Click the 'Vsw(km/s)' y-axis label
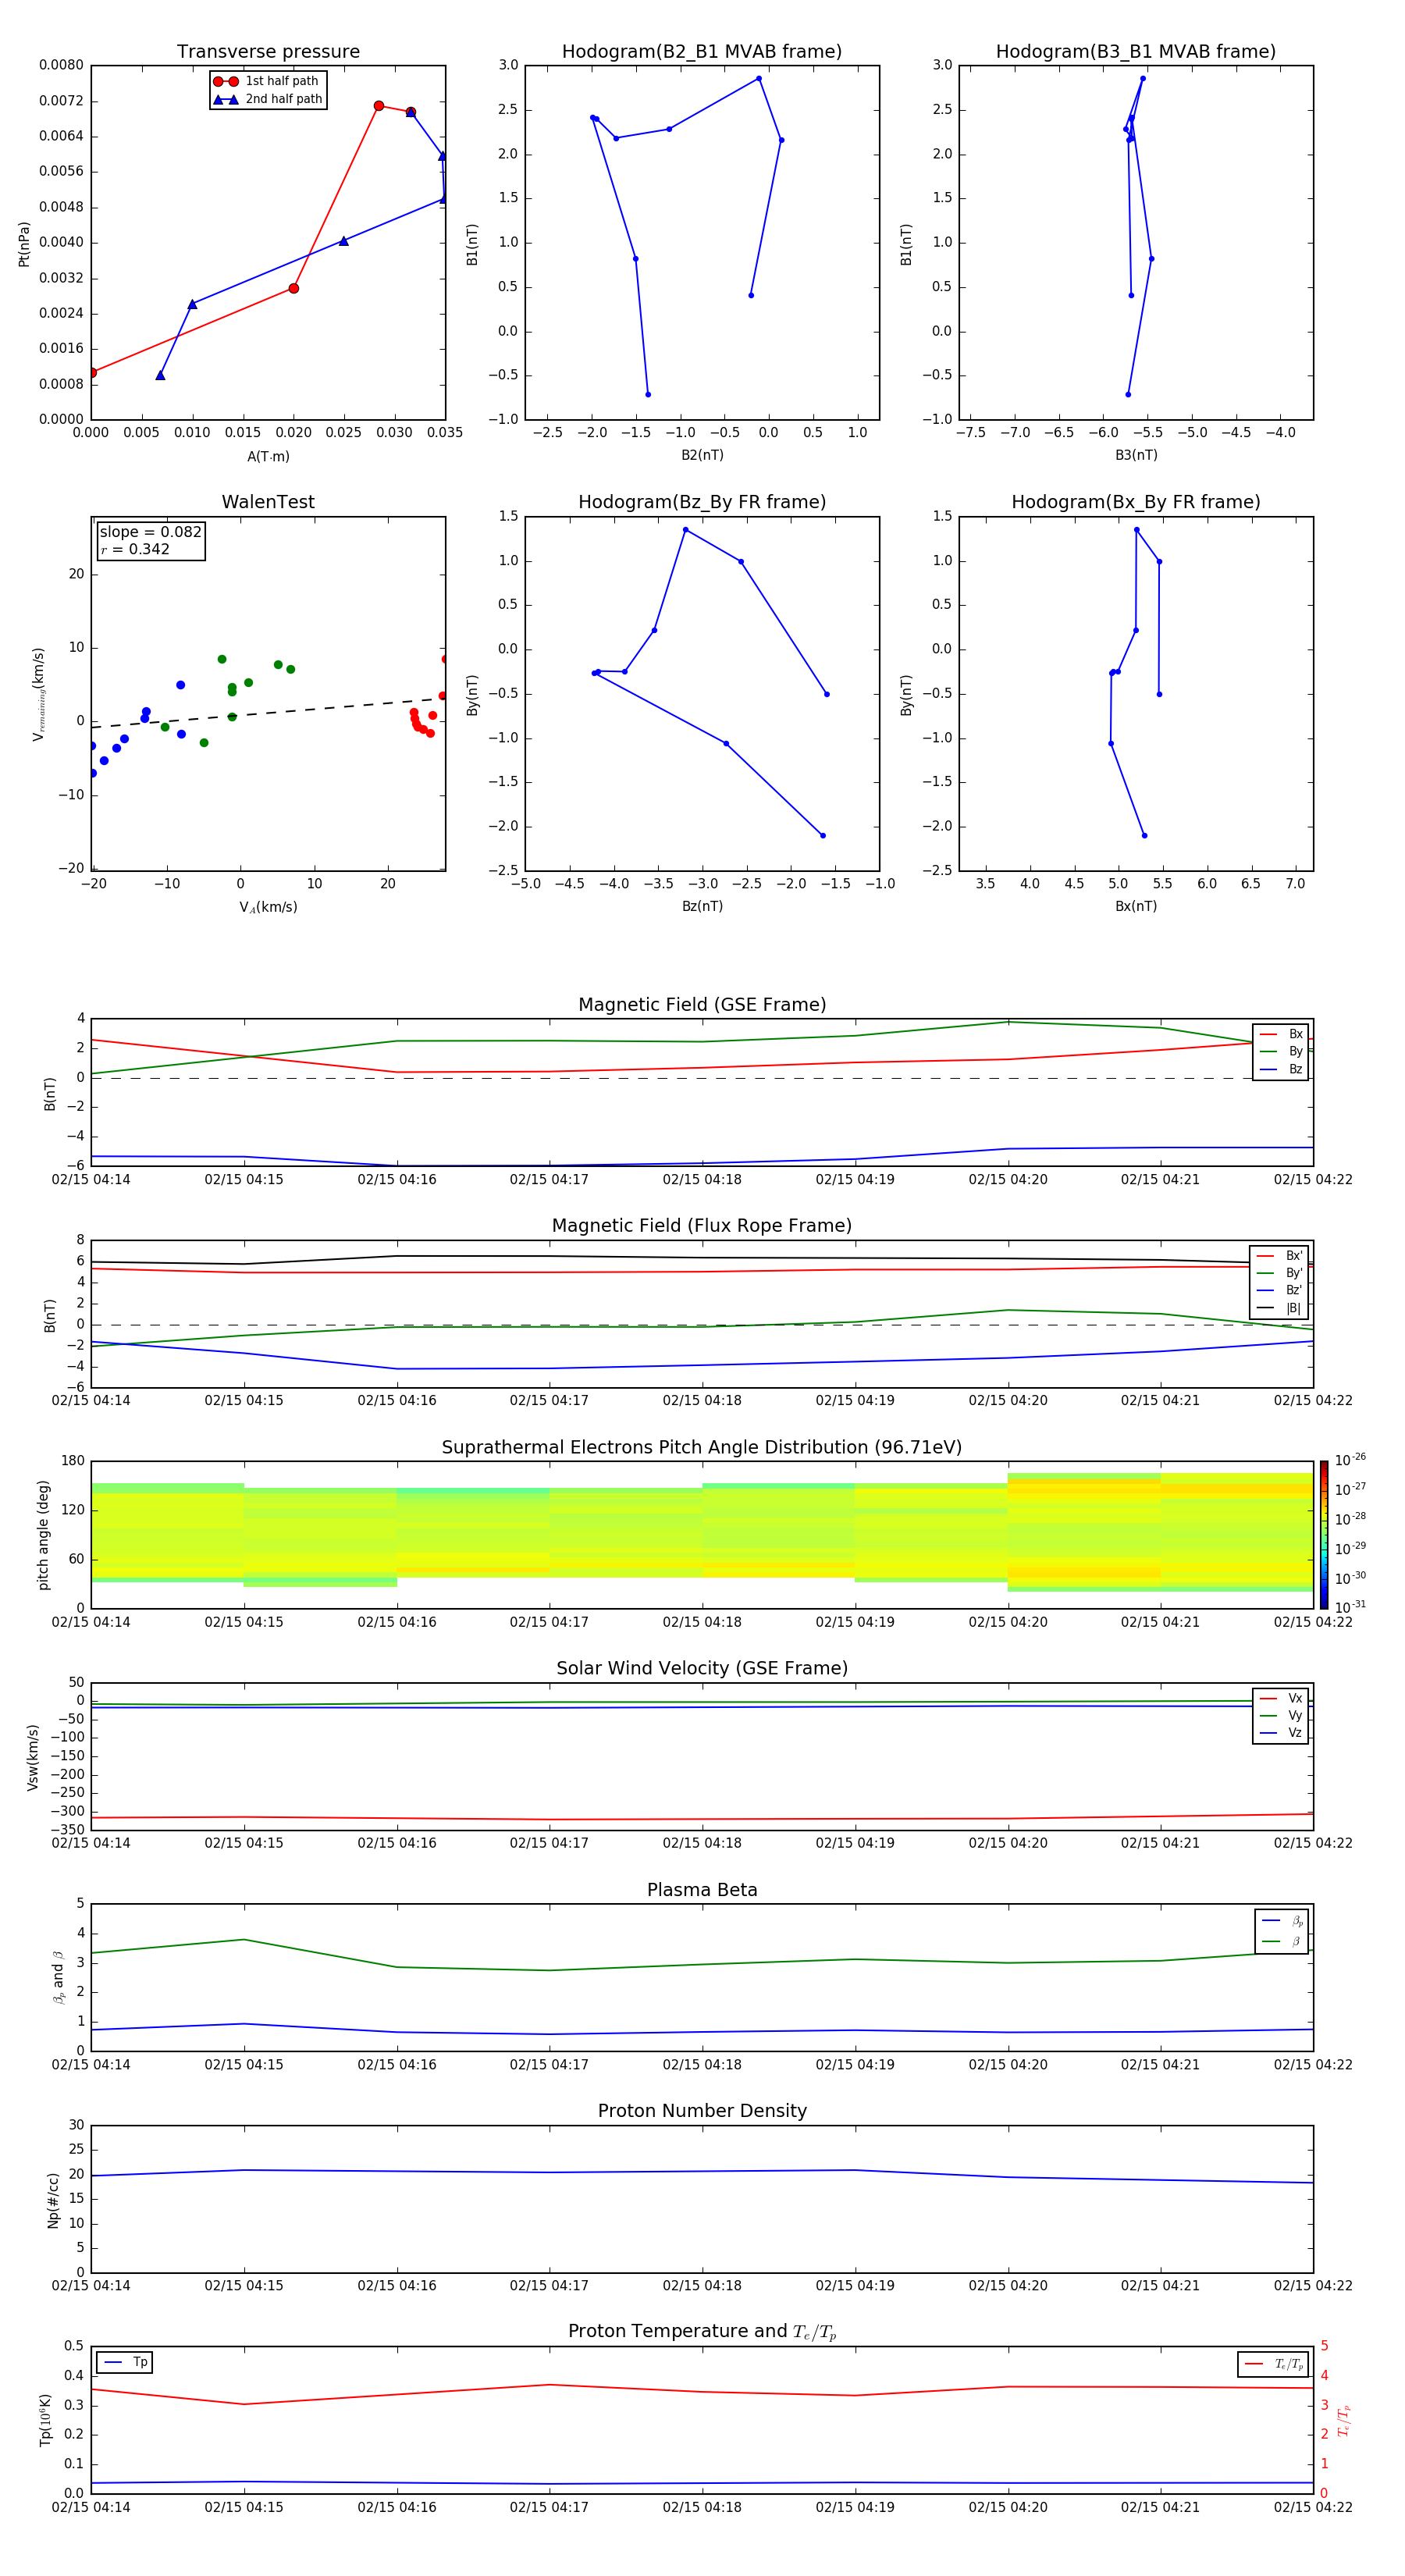Screen dimensions: 1405x2576 pyautogui.click(x=33, y=1757)
